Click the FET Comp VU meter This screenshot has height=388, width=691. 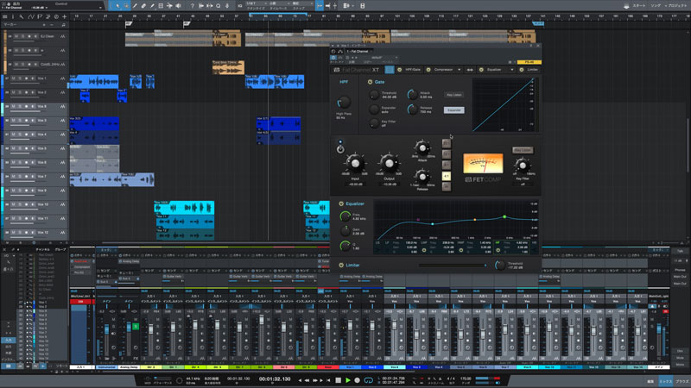point(483,163)
